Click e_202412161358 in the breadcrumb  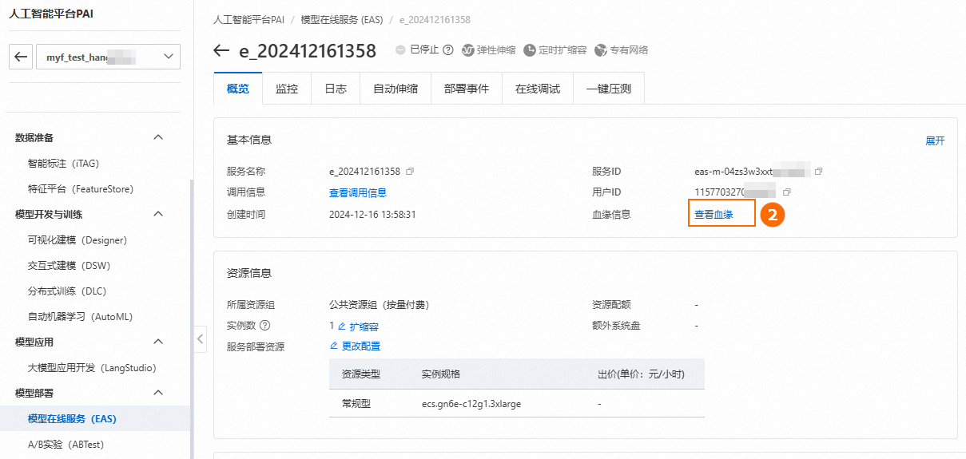pyautogui.click(x=434, y=19)
